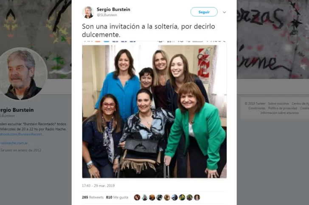
Task: Click the fifth liker avatar icon
Action: point(167,197)
